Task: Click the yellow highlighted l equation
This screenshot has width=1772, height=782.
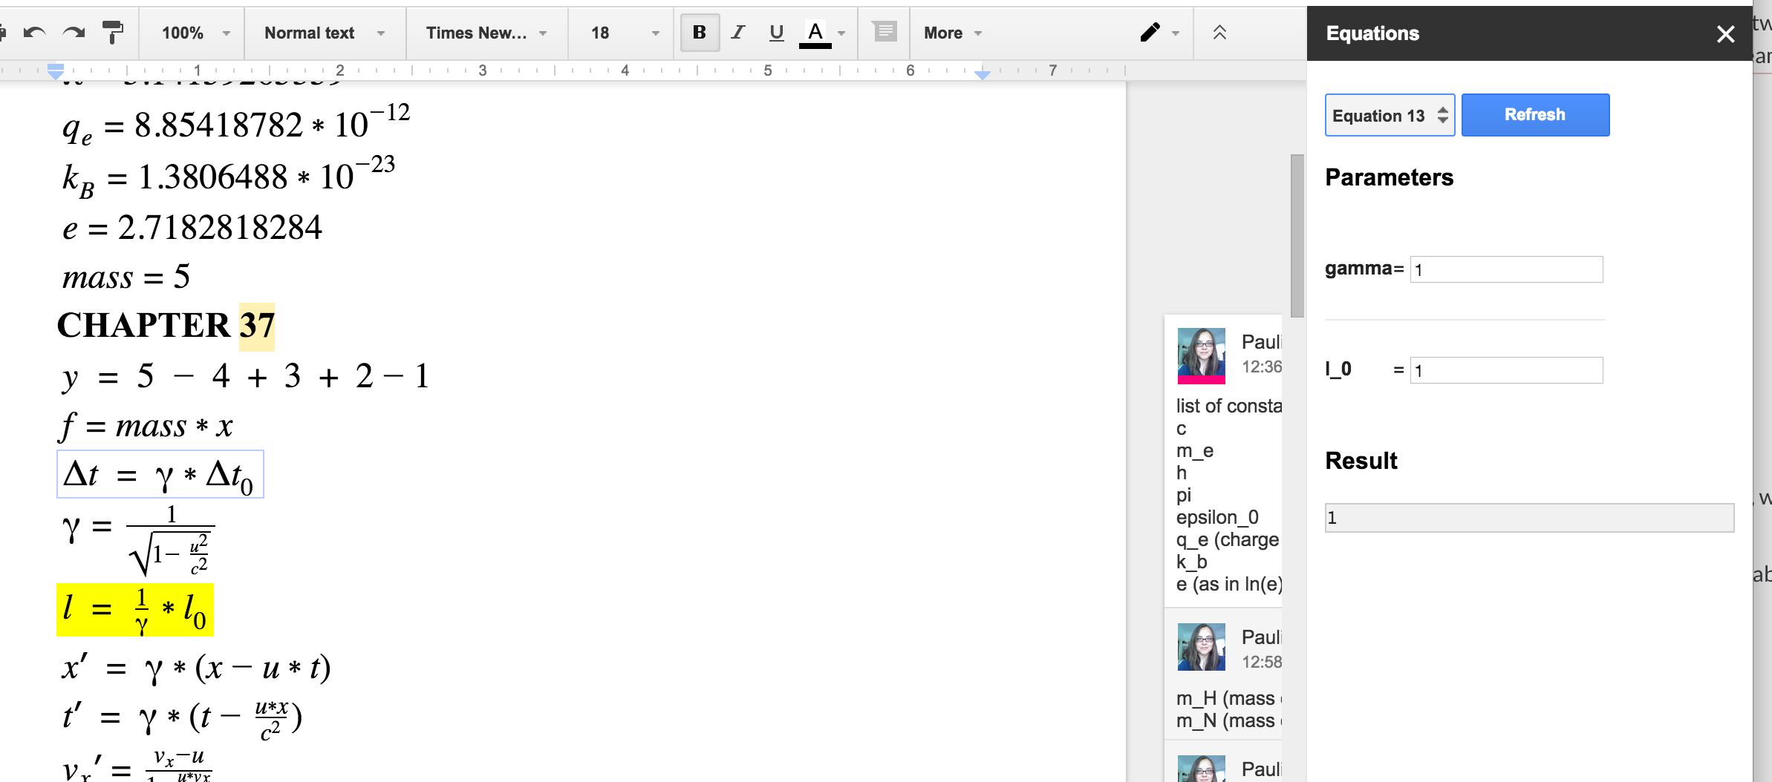Action: 134,610
